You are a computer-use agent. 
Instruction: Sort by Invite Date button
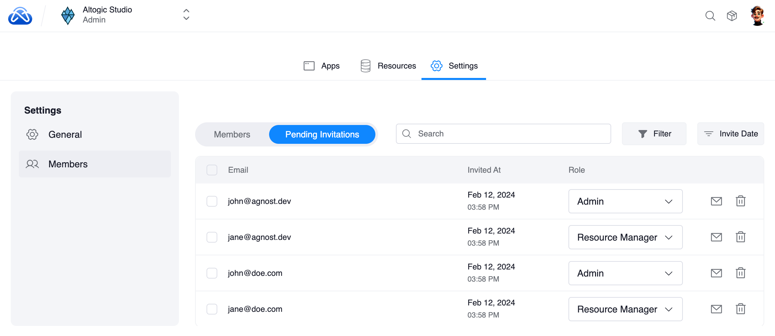tap(731, 134)
